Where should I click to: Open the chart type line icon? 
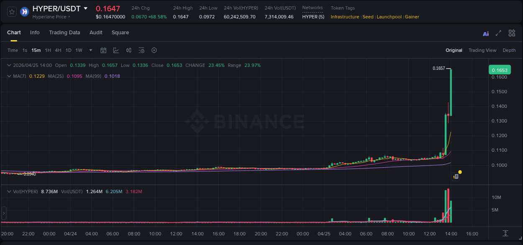(x=116, y=50)
